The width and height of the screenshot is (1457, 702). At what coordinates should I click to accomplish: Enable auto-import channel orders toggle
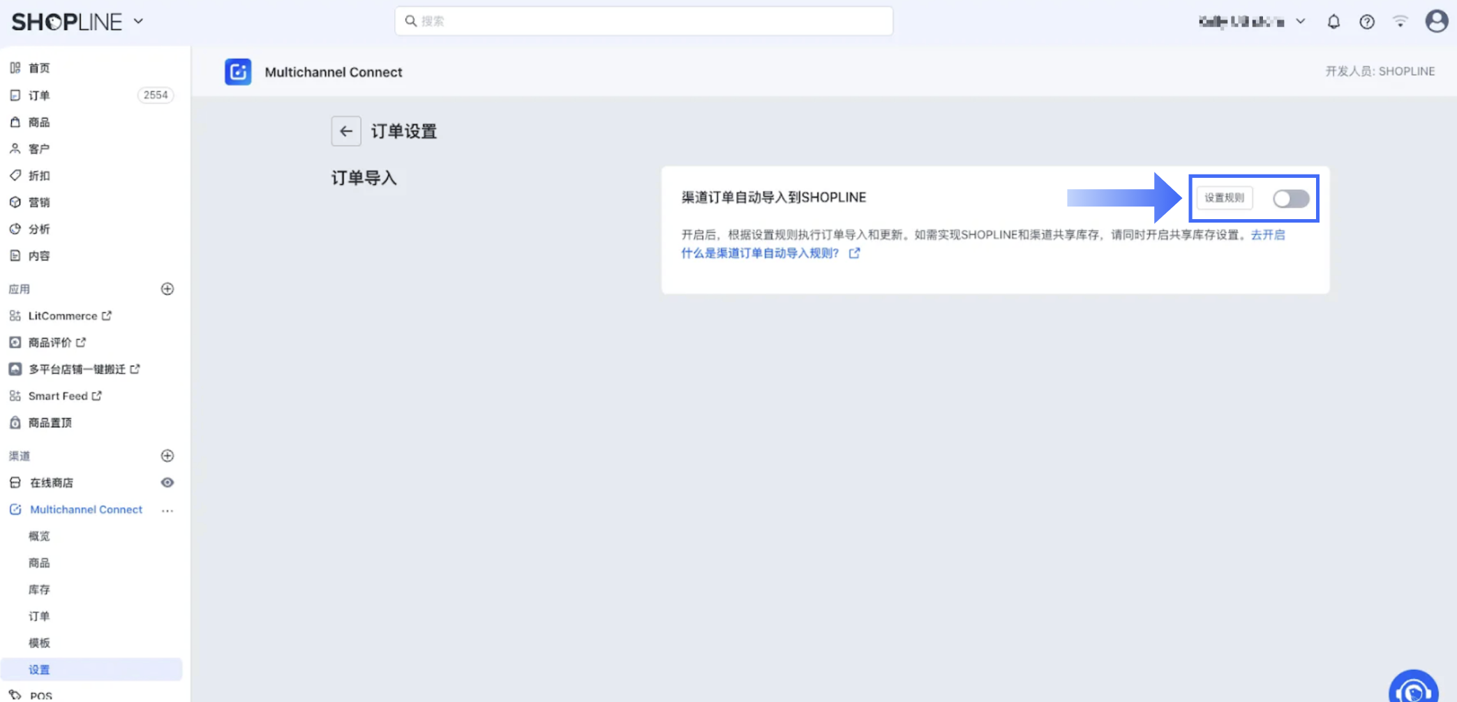click(x=1291, y=198)
